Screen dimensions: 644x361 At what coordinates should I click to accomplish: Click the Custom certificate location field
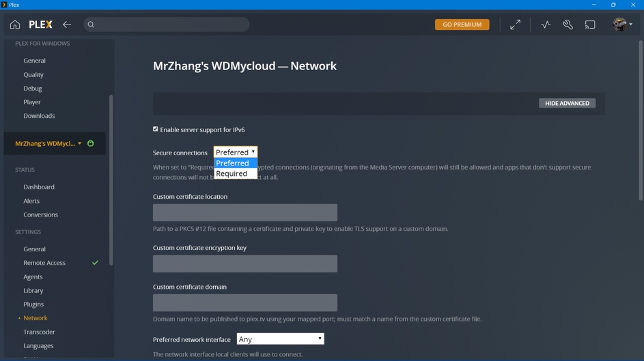pyautogui.click(x=245, y=213)
